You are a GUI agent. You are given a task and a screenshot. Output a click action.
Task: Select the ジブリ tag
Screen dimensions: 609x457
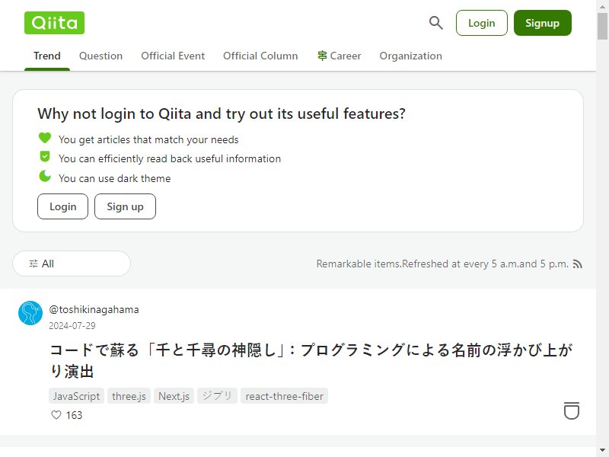pyautogui.click(x=217, y=396)
